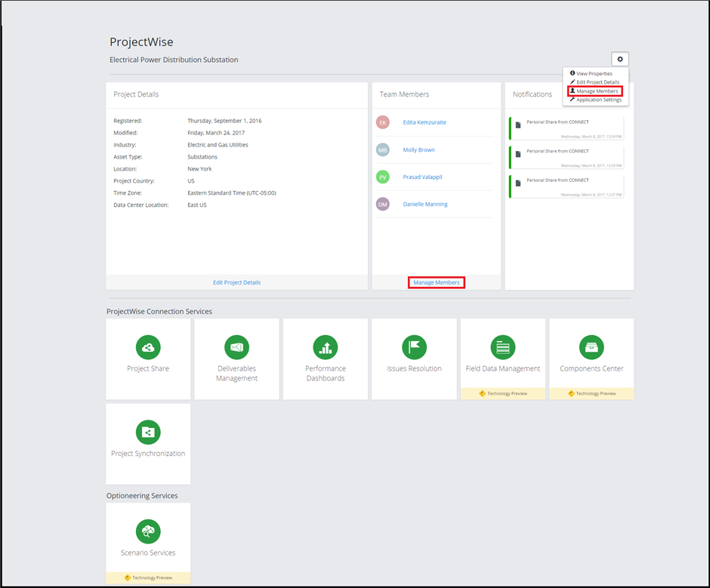
Task: Click Edit Project Details link below details
Action: coord(237,282)
